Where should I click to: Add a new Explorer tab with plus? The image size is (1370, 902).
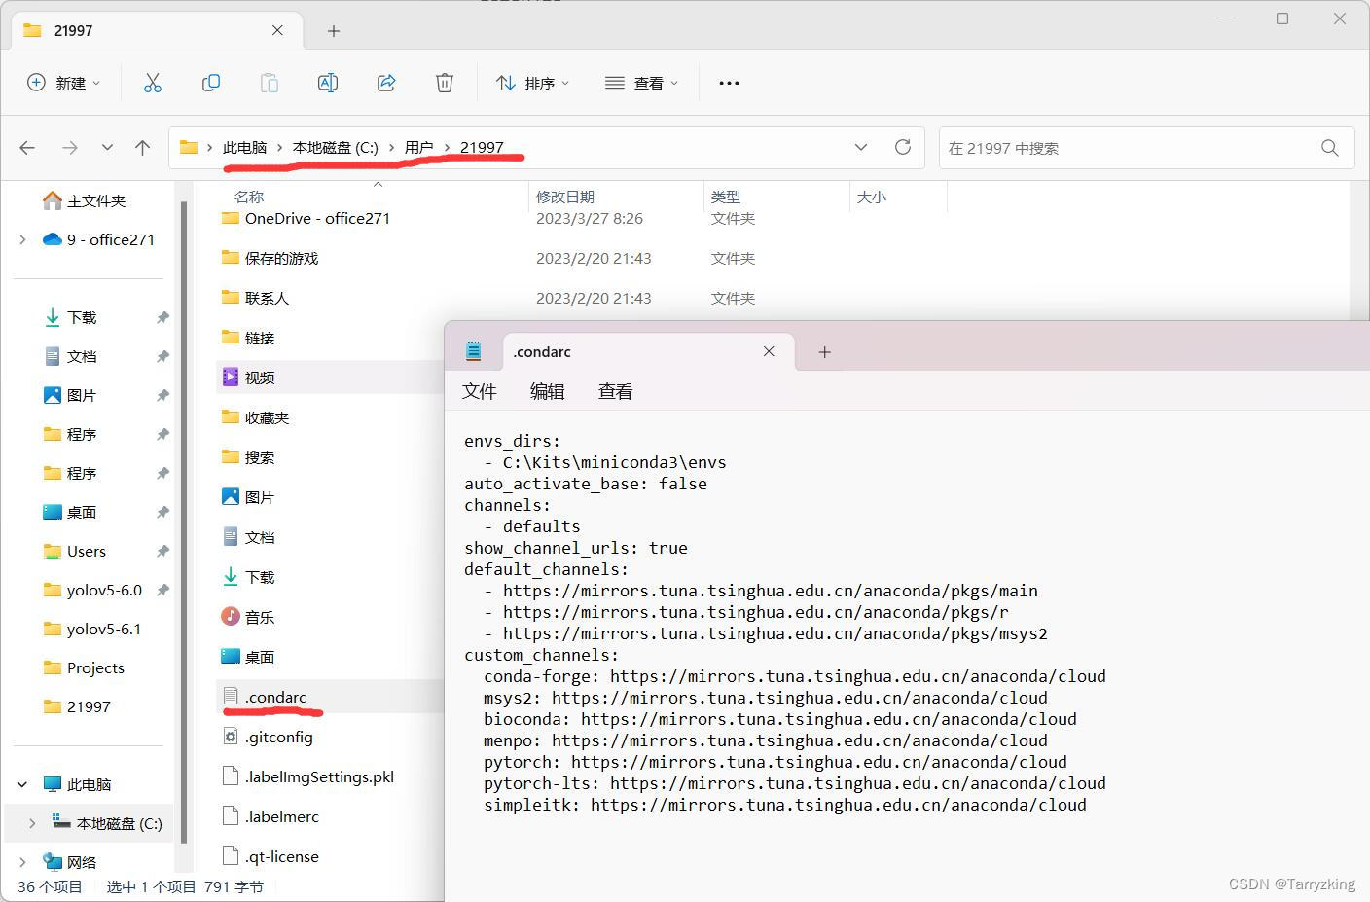[334, 31]
